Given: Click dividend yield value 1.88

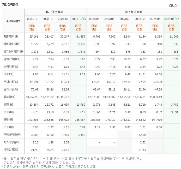Looking at the screenshot, I should pos(51,142).
